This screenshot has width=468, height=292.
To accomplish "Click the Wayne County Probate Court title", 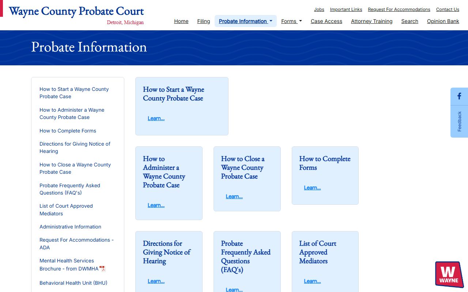I will 76,11.
